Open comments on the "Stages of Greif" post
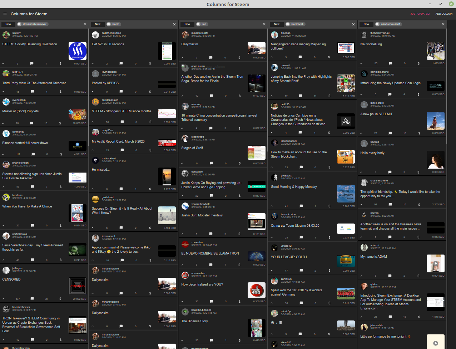Image resolution: width=456 pixels, height=349 pixels. pyautogui.click(x=211, y=163)
